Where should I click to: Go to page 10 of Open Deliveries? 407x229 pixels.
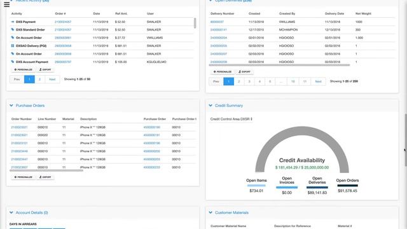293,81
